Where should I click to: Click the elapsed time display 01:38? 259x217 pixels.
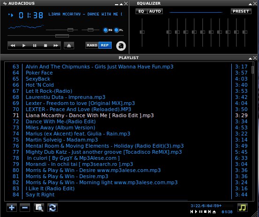coord(31,15)
